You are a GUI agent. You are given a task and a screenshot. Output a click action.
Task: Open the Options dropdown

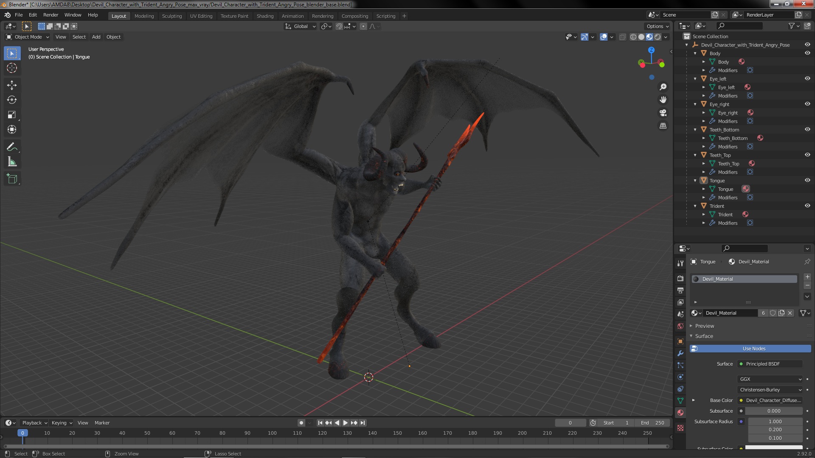(x=658, y=26)
